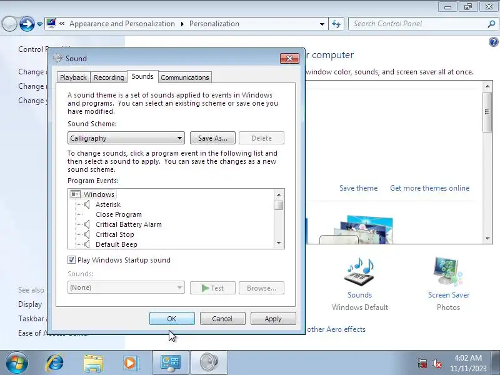
Task: Switch to the Communications tab
Action: pyautogui.click(x=185, y=77)
